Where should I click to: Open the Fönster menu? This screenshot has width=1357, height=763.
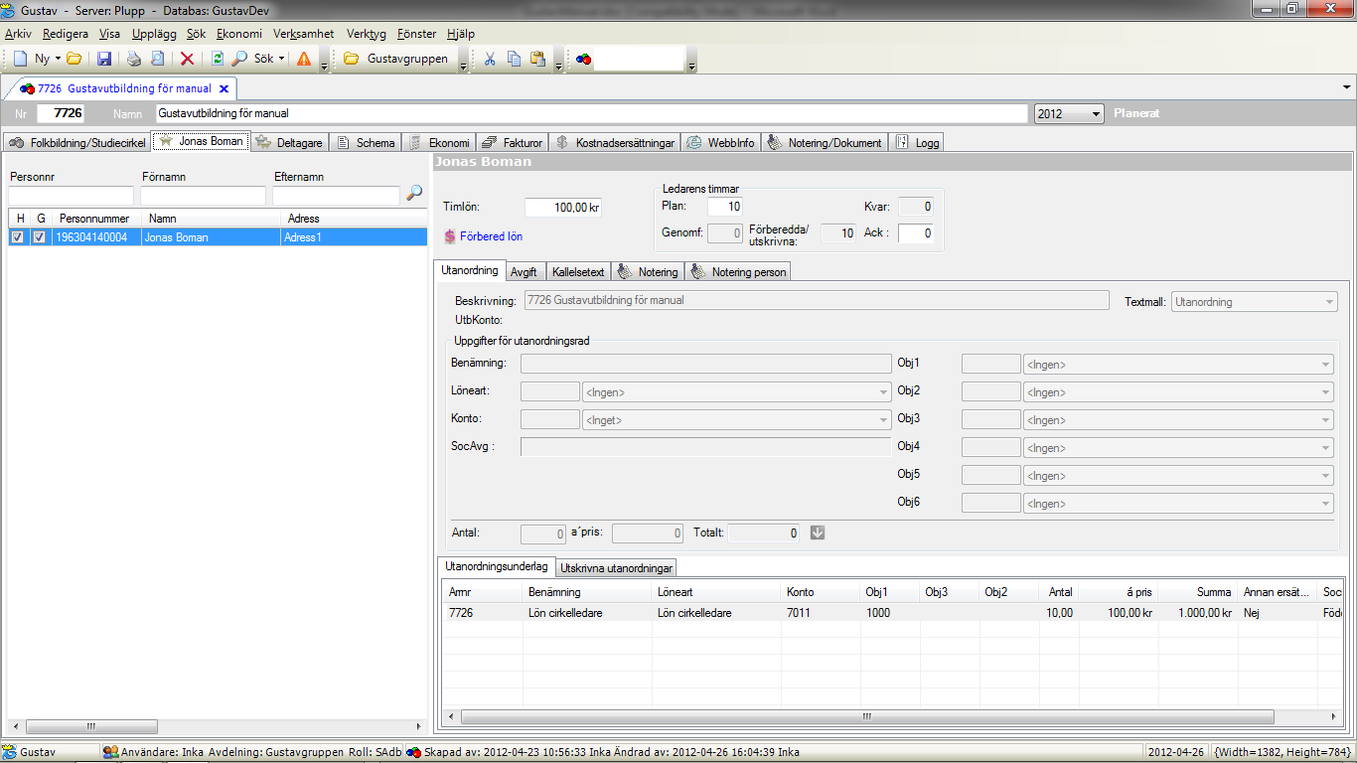coord(416,33)
